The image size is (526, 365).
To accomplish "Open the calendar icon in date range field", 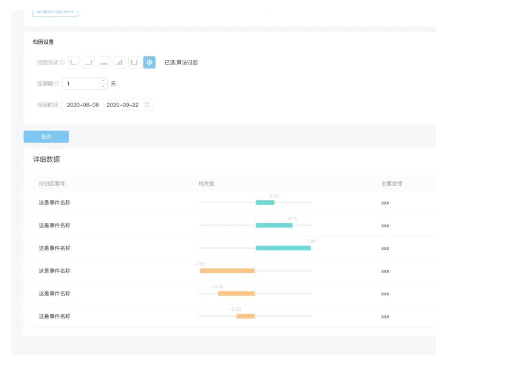I will 147,105.
